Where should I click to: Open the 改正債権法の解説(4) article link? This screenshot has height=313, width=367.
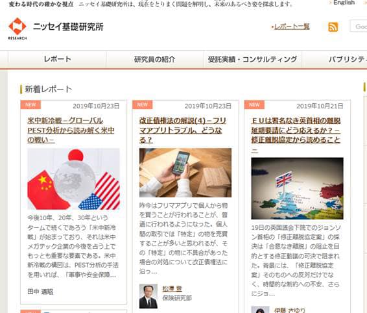(183, 130)
